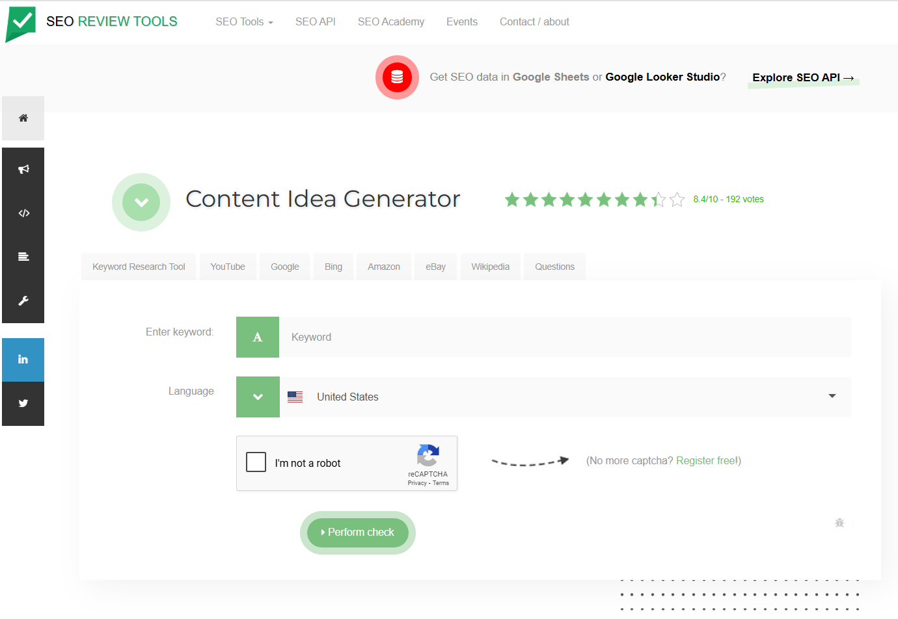Open the wrench tools sidebar icon
Viewport: 898px width, 619px height.
click(23, 301)
